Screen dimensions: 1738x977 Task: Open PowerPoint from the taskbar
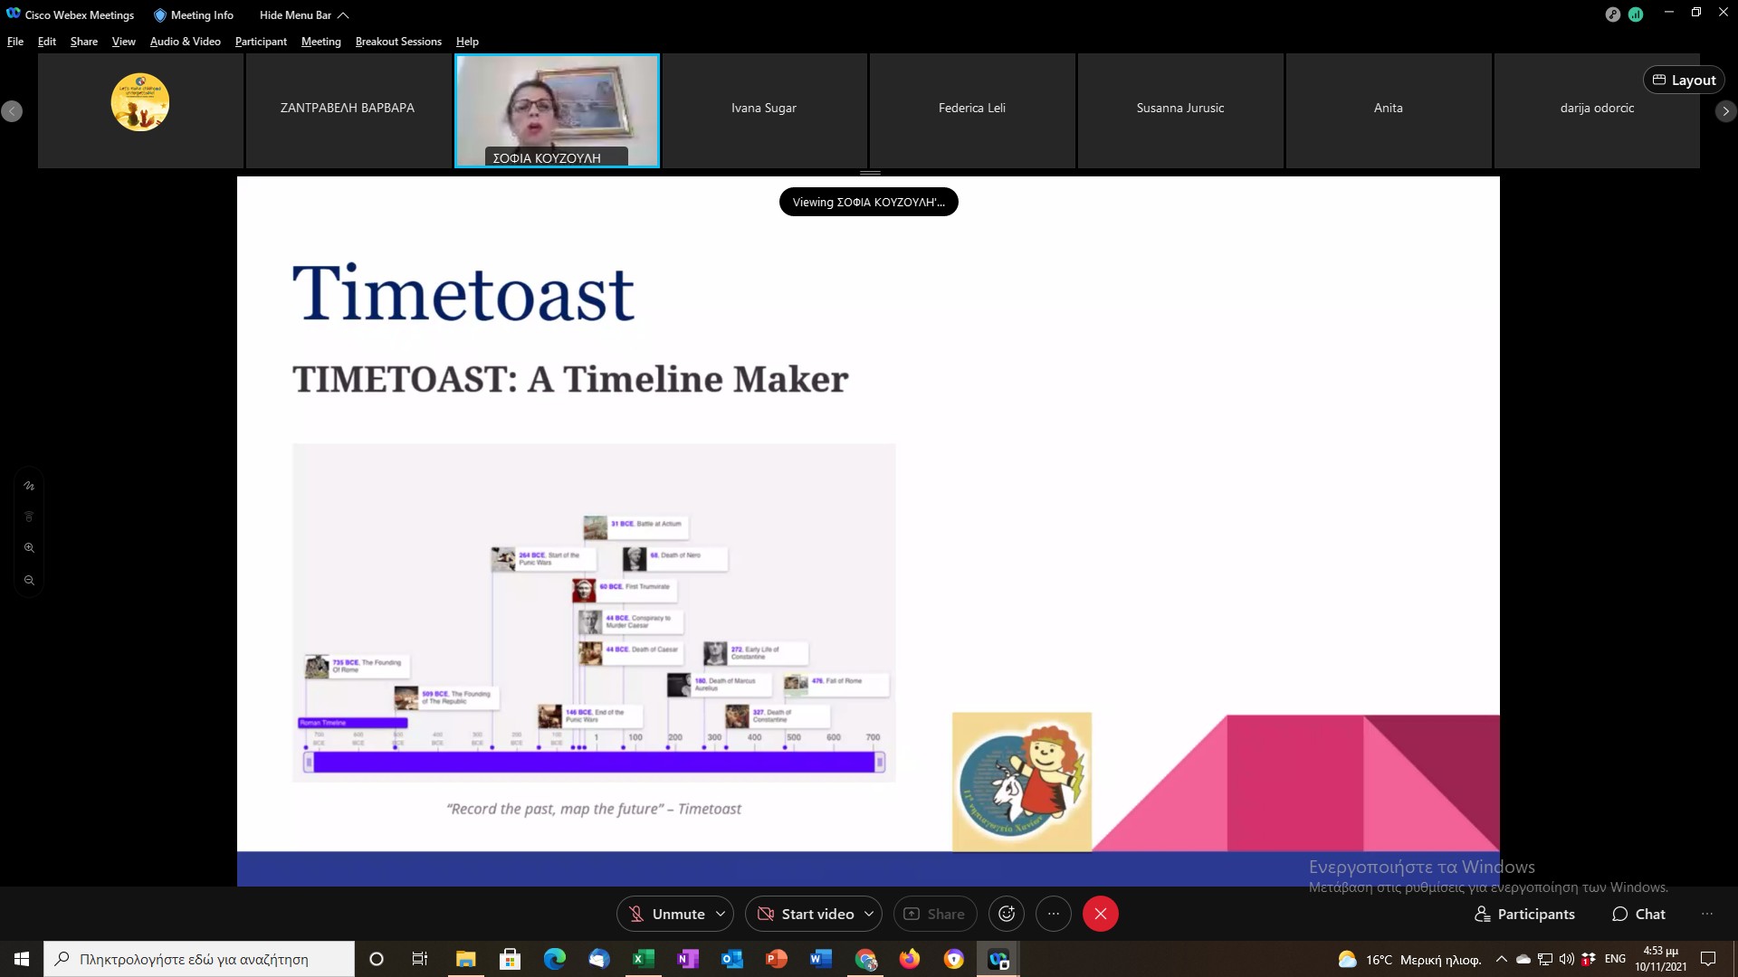[x=776, y=959]
